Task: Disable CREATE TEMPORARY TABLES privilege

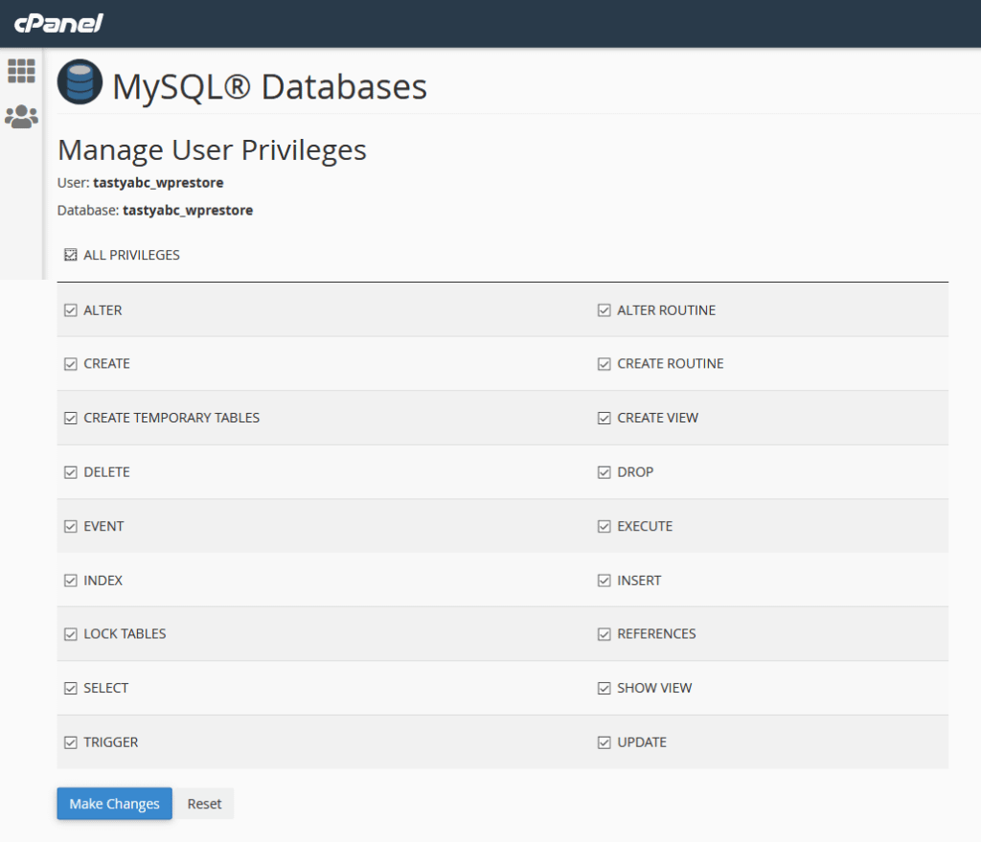Action: [71, 418]
